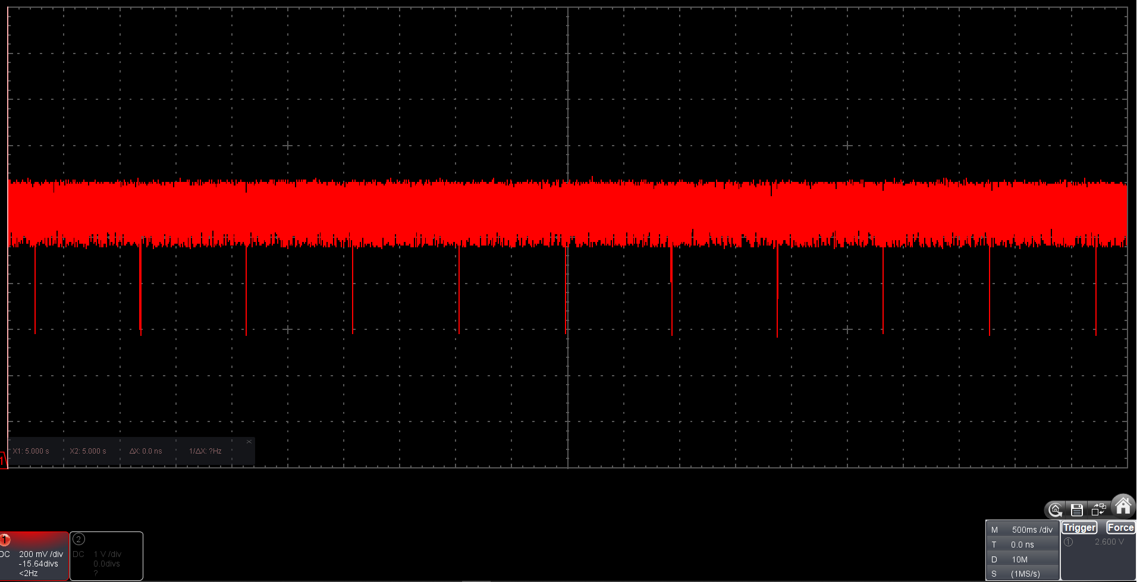Toggle DC coupling on Channel 1
The width and height of the screenshot is (1140, 582).
[x=5, y=553]
